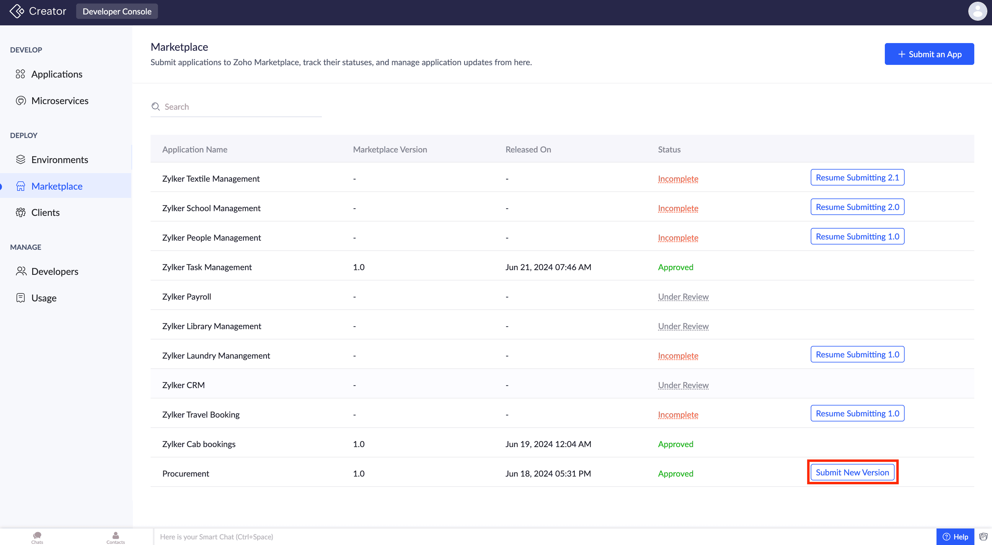Viewport: 992px width, 545px height.
Task: Open Microservices in the sidebar
Action: click(60, 100)
